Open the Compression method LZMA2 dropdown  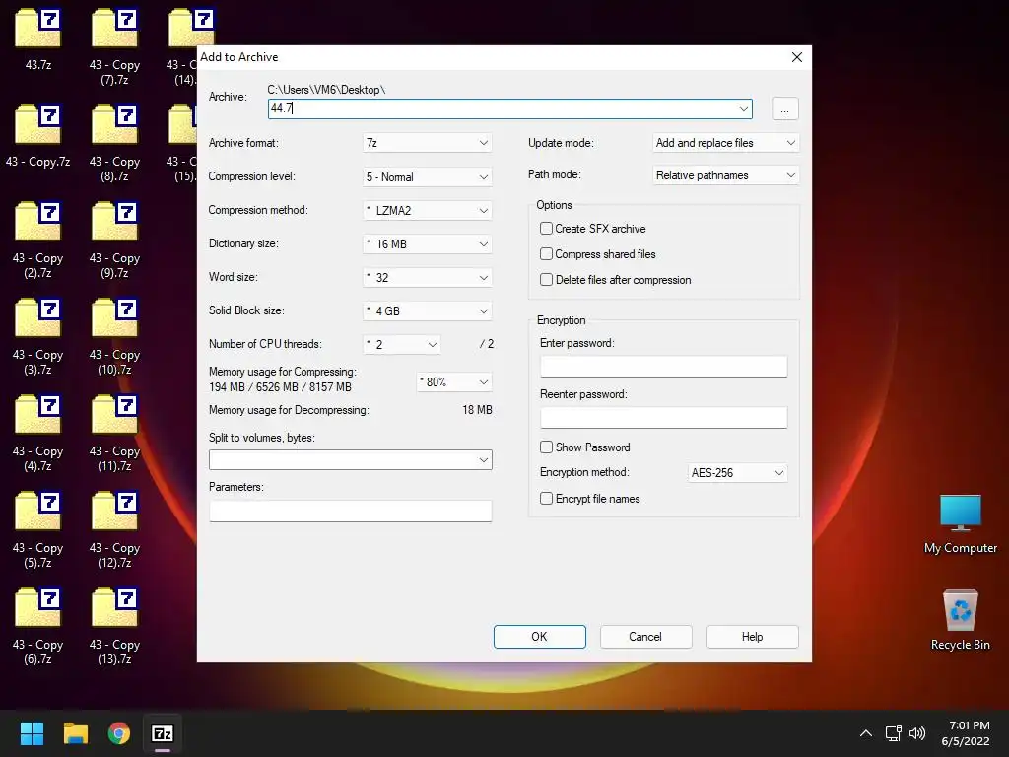click(x=428, y=211)
